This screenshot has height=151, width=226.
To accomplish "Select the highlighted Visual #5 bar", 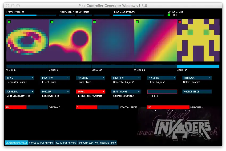I will coord(198,66).
